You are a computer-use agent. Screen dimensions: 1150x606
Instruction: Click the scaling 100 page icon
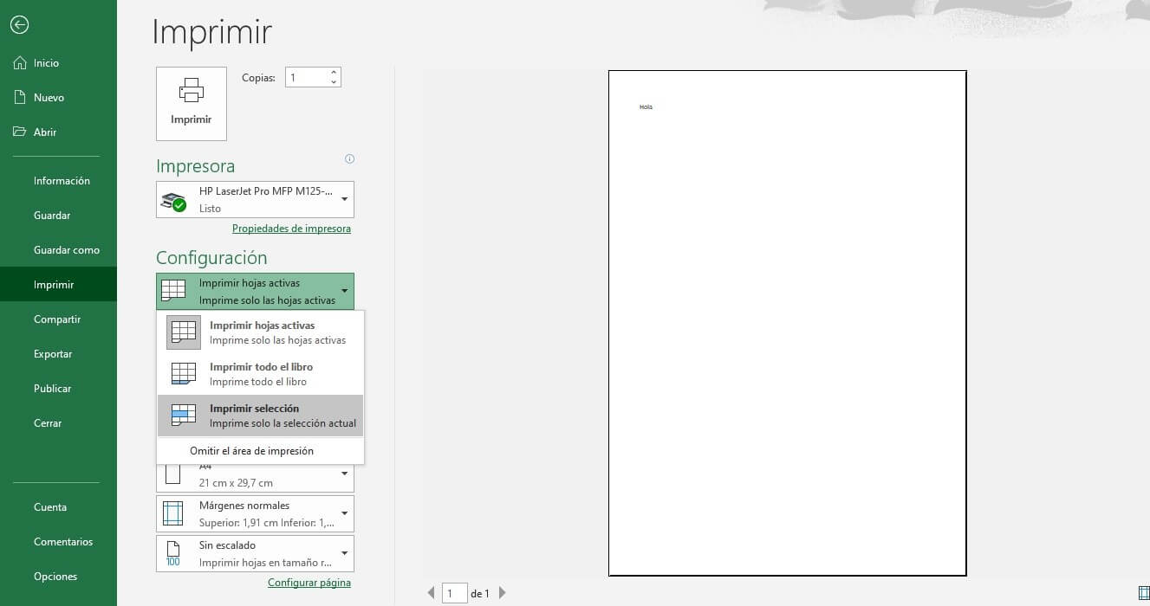[x=172, y=554]
